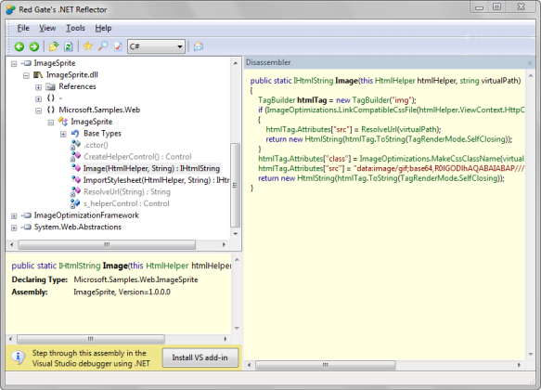Click info panel horizontal scrollbar thumb
This screenshot has height=390, width=541.
tap(91, 339)
